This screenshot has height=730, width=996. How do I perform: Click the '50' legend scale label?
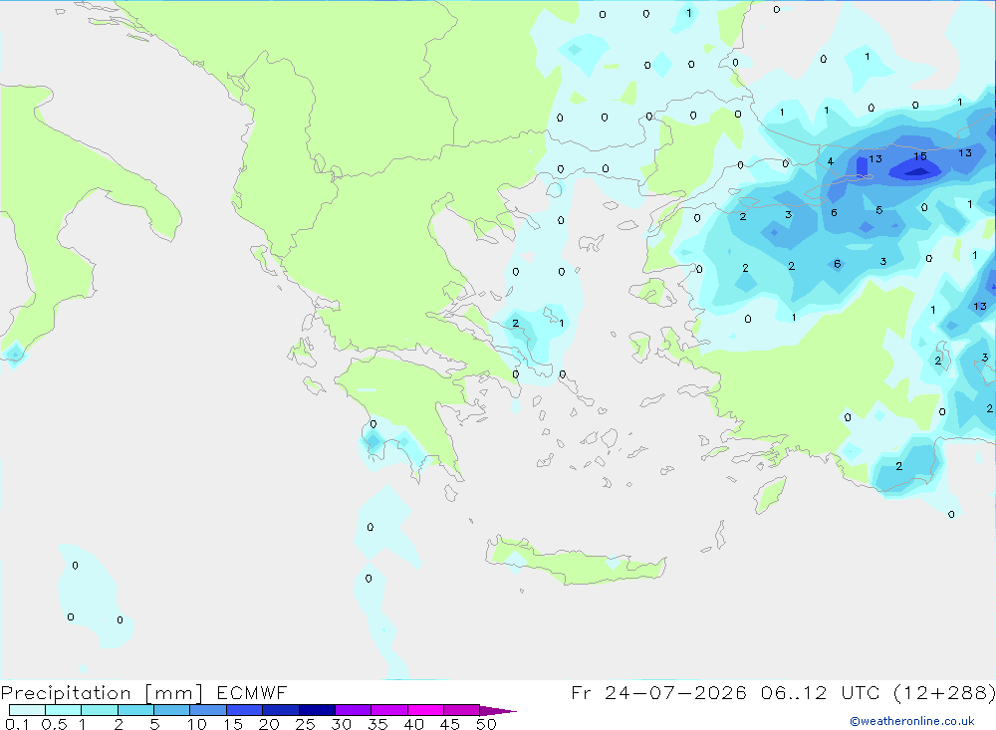[486, 724]
